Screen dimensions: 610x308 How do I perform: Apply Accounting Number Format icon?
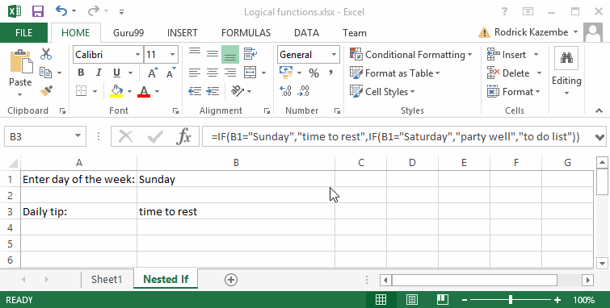pos(286,73)
